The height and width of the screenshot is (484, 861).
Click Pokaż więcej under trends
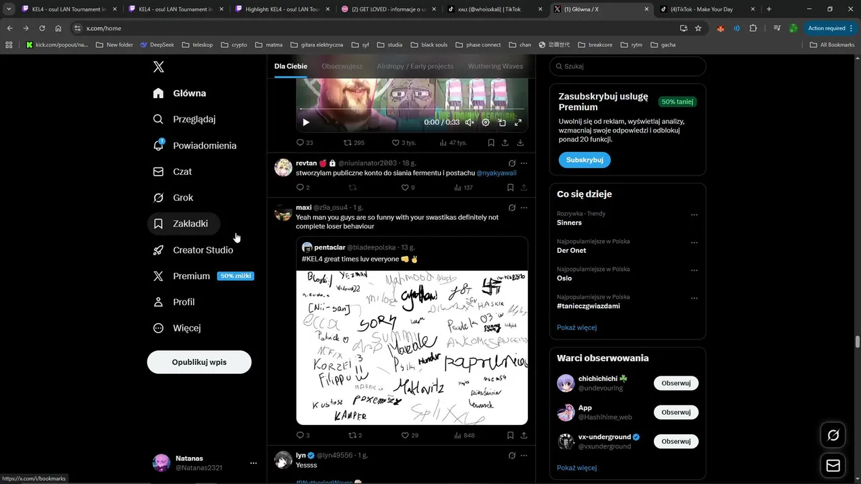tap(576, 327)
